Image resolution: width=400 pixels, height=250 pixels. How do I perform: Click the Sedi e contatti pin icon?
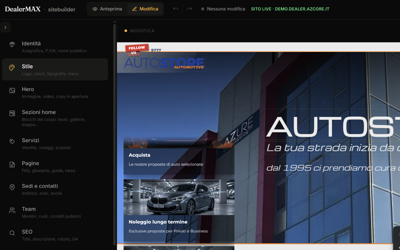tap(12, 187)
